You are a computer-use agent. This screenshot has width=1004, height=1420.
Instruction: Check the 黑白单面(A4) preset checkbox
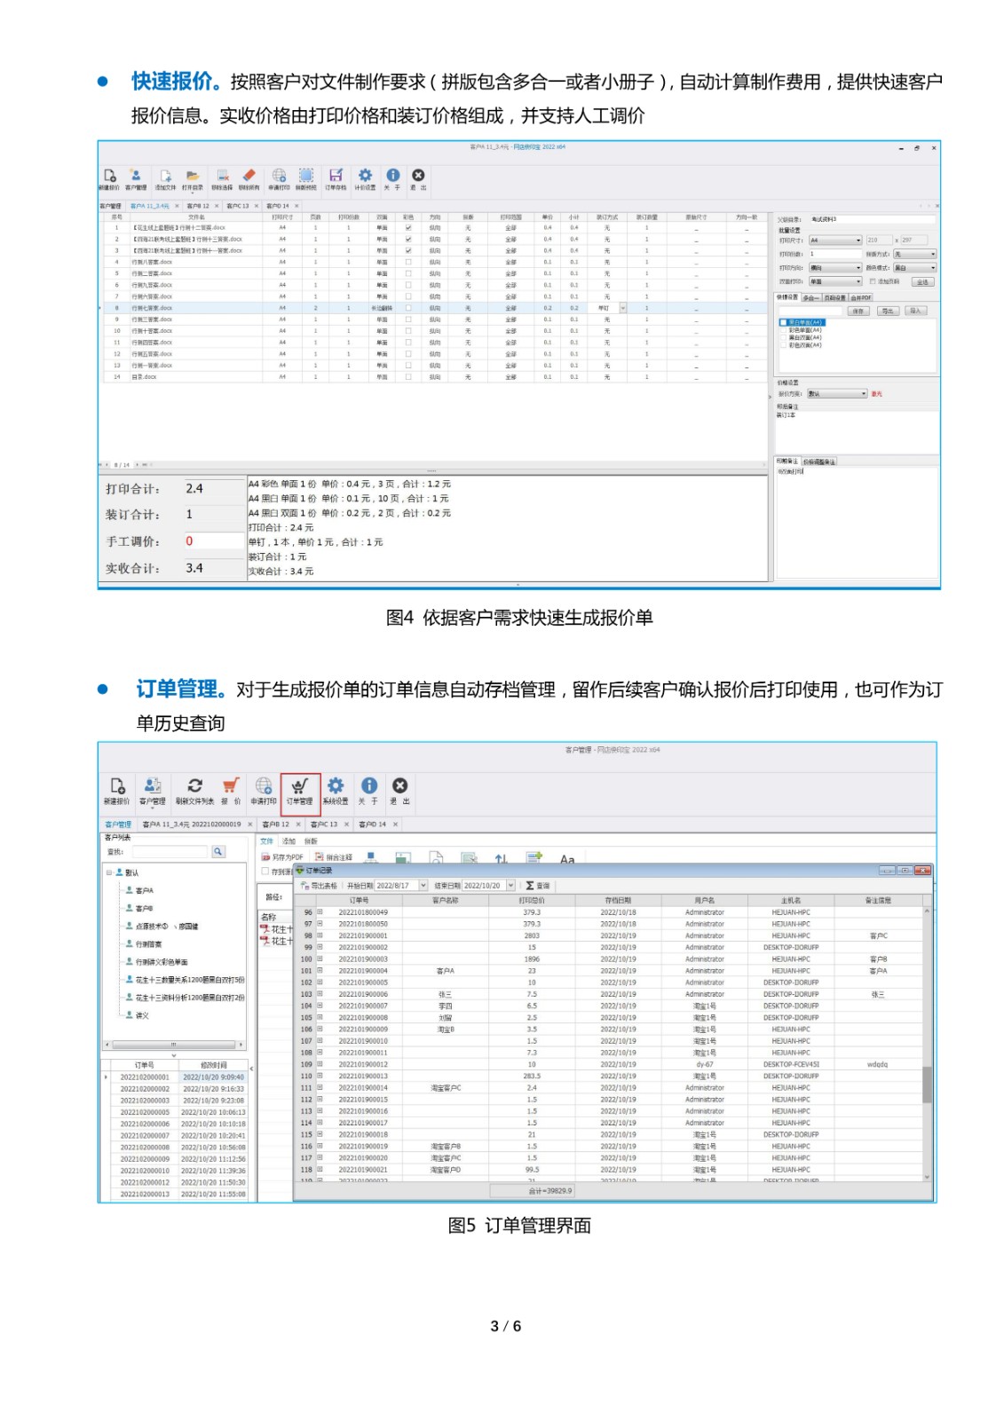coord(783,323)
